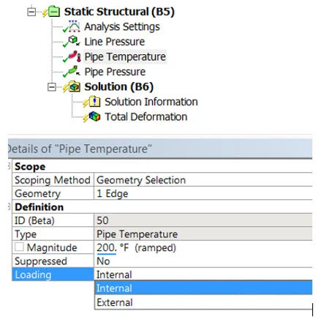Collapse the Static Structural (B5) tree node
335x320 pixels.
tap(31, 12)
